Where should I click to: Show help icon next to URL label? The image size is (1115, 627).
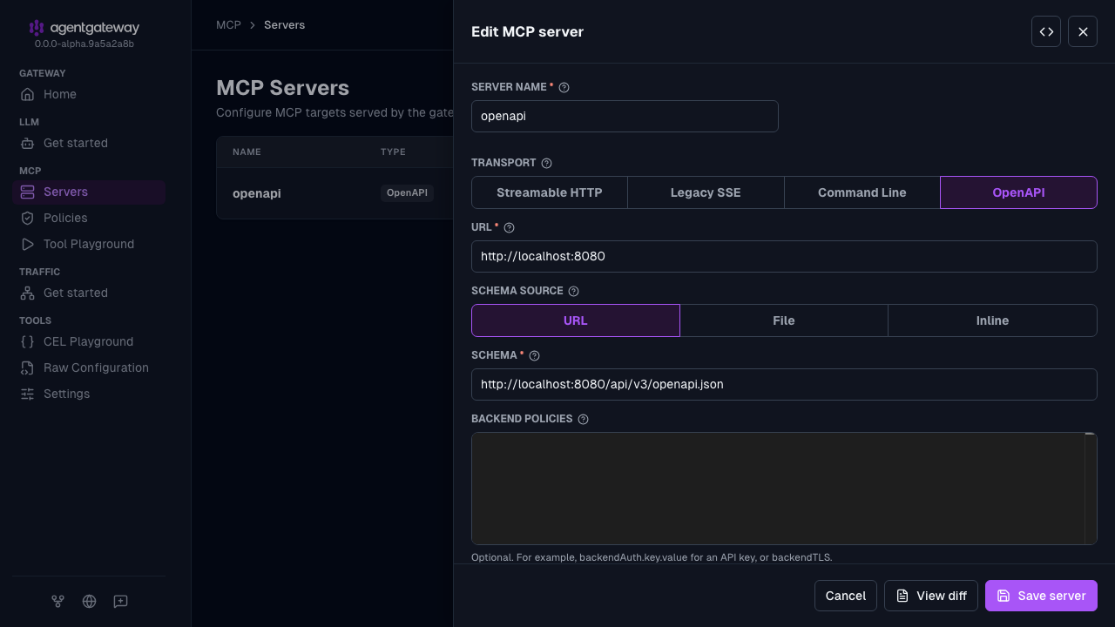[x=509, y=227]
